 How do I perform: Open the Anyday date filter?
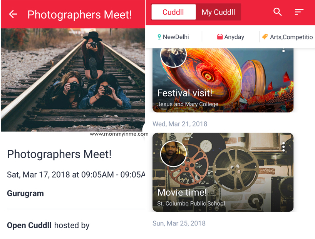point(231,37)
